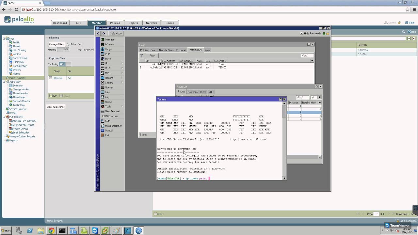Collapse App Scope tree node
The height and width of the screenshot is (235, 418).
point(4,82)
